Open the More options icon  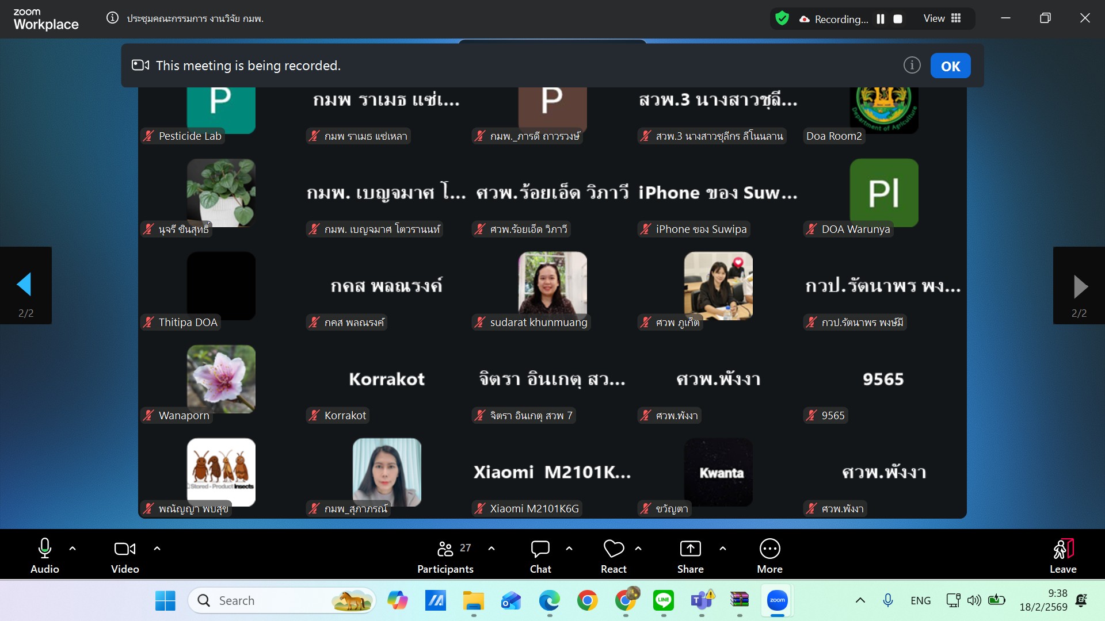(x=769, y=549)
